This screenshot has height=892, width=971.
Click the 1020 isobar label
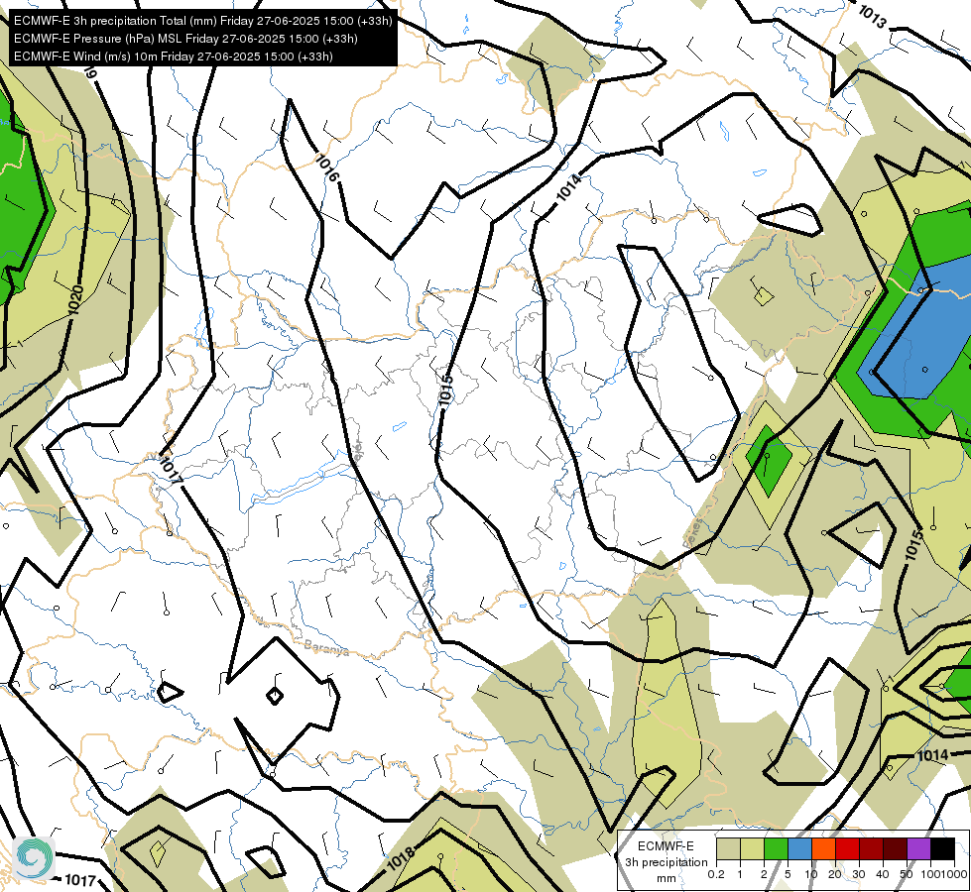click(75, 299)
